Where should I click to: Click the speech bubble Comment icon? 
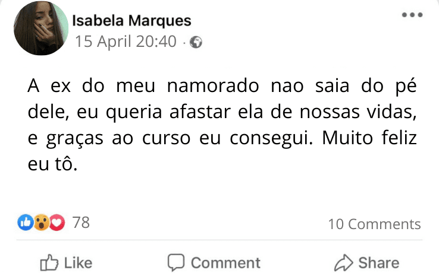click(175, 262)
